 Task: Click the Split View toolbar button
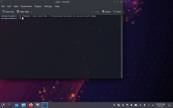click(x=23, y=12)
